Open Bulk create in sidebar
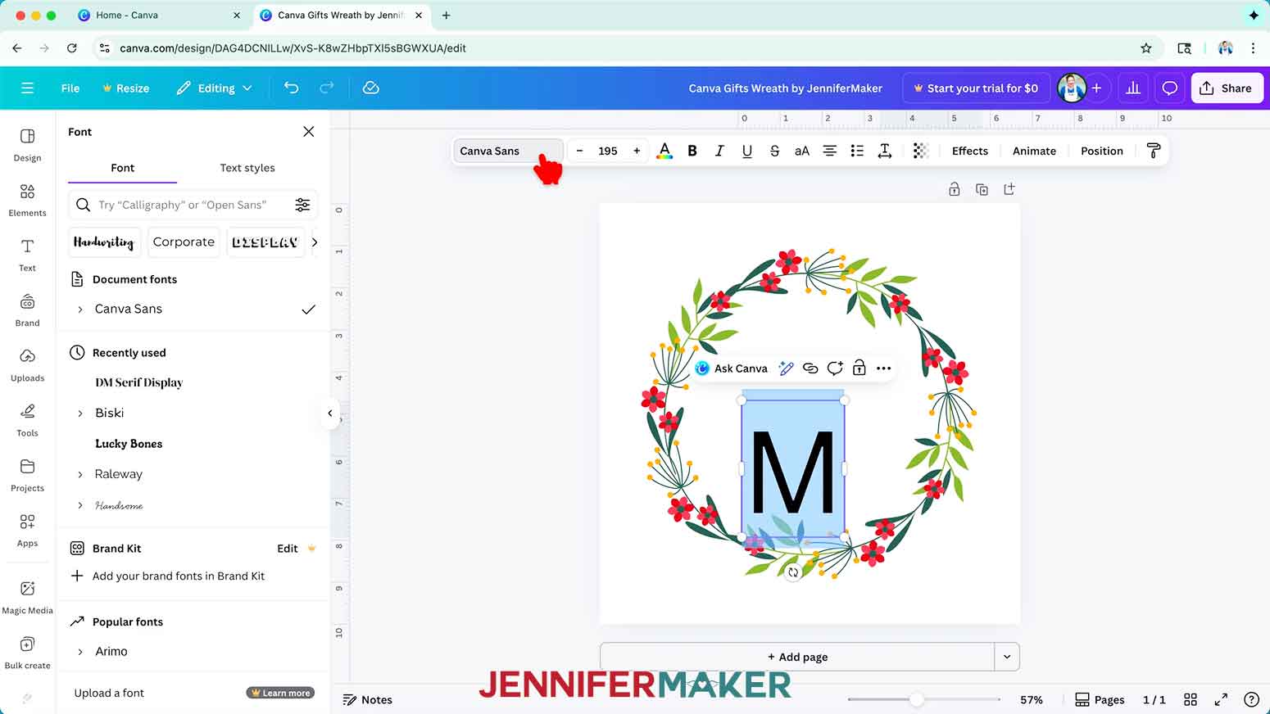Screen dimensions: 1270x714 [x=27, y=652]
